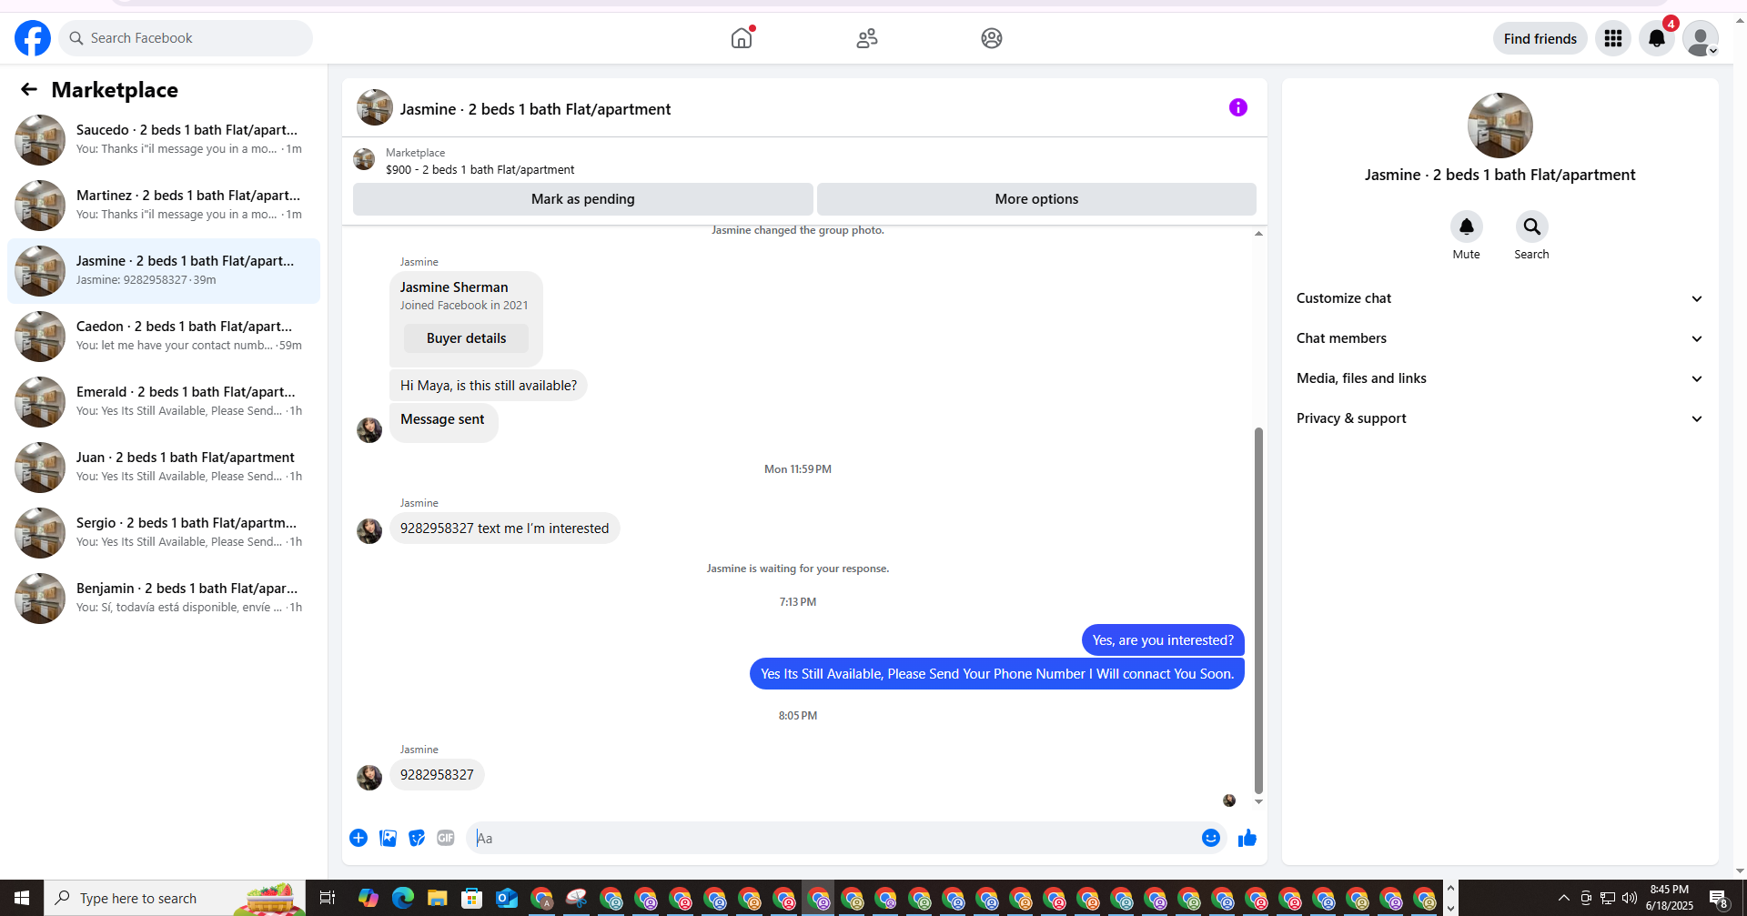Open the plus more actions icon
This screenshot has width=1747, height=916.
point(358,838)
